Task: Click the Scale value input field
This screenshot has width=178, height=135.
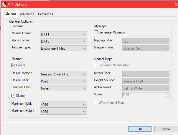Action: coord(143,95)
